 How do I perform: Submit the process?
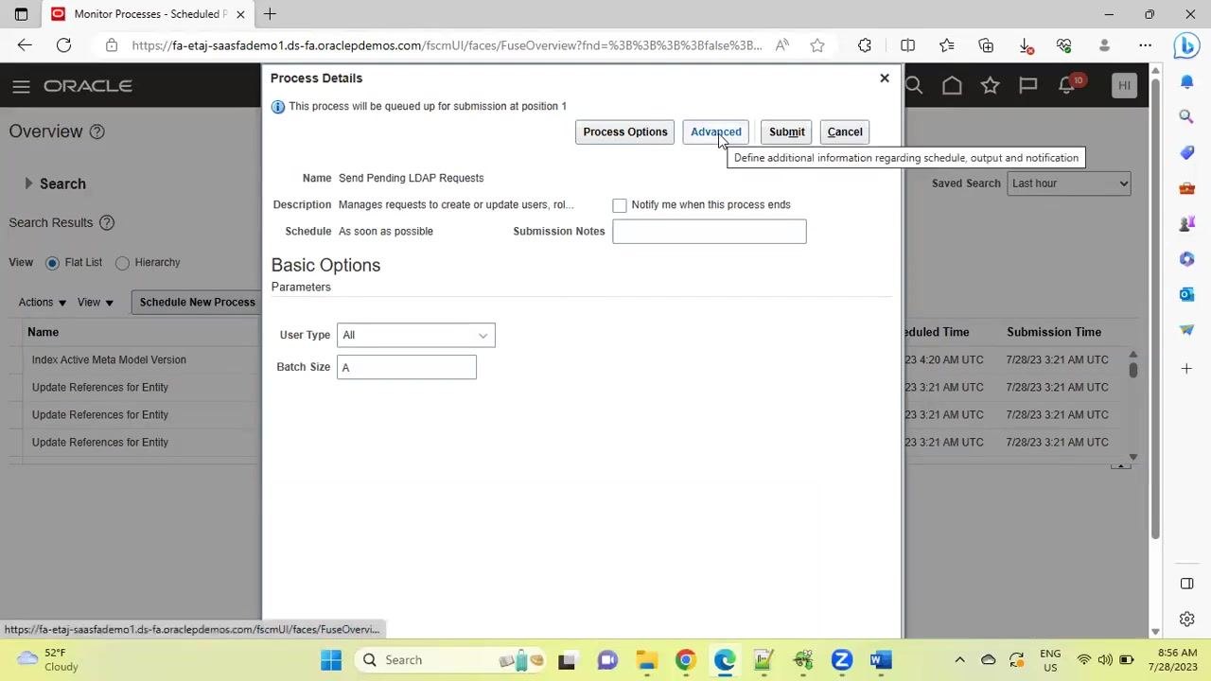[786, 131]
